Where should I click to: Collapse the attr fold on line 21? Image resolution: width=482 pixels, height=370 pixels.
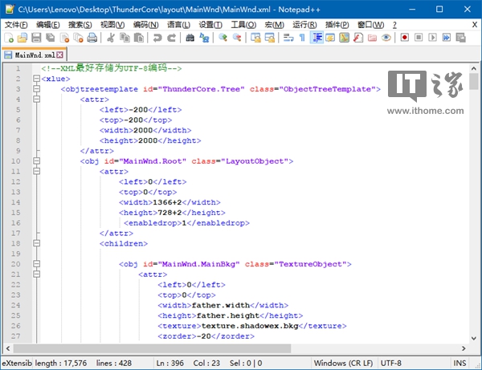click(x=36, y=274)
